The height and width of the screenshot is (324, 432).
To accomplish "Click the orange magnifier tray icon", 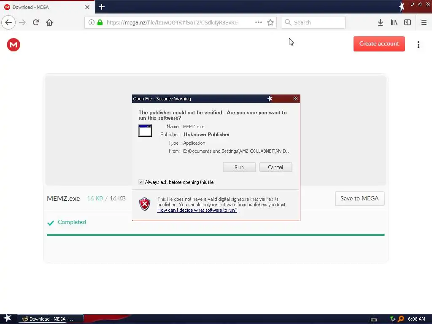I will coord(401,319).
